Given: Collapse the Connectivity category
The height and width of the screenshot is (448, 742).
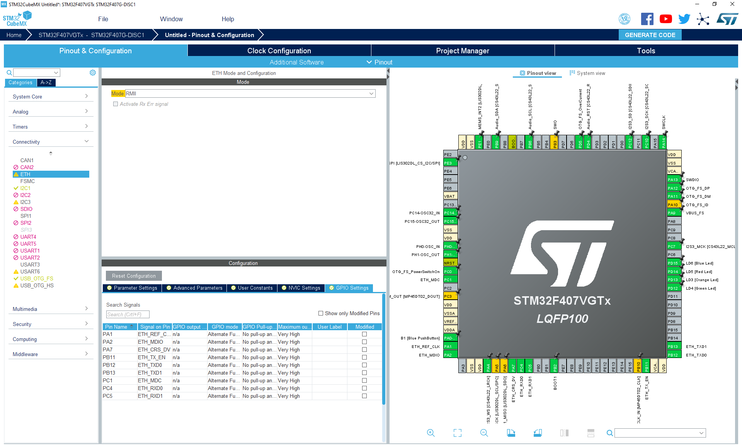Looking at the screenshot, I should pos(50,142).
